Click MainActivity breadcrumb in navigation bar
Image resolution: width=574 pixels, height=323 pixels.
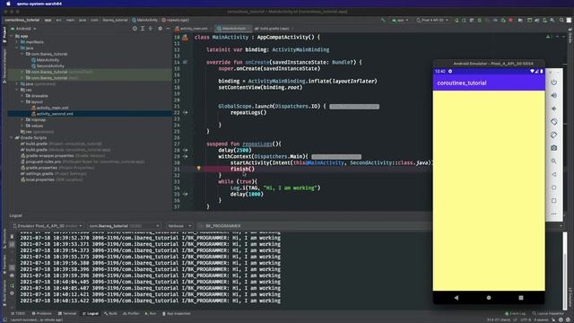pyautogui.click(x=145, y=20)
